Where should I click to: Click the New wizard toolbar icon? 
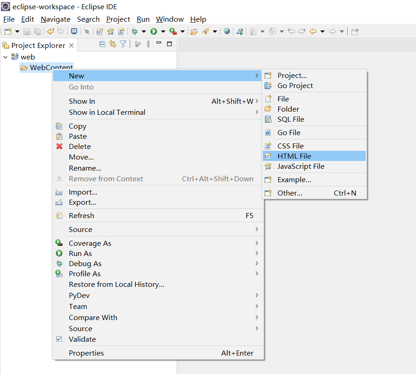pos(8,31)
